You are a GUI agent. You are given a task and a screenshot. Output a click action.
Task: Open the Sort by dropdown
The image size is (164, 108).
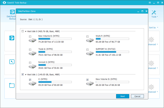(153, 28)
